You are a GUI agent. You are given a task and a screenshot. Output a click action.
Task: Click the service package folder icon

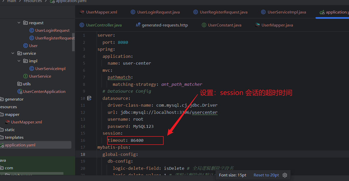(19, 53)
